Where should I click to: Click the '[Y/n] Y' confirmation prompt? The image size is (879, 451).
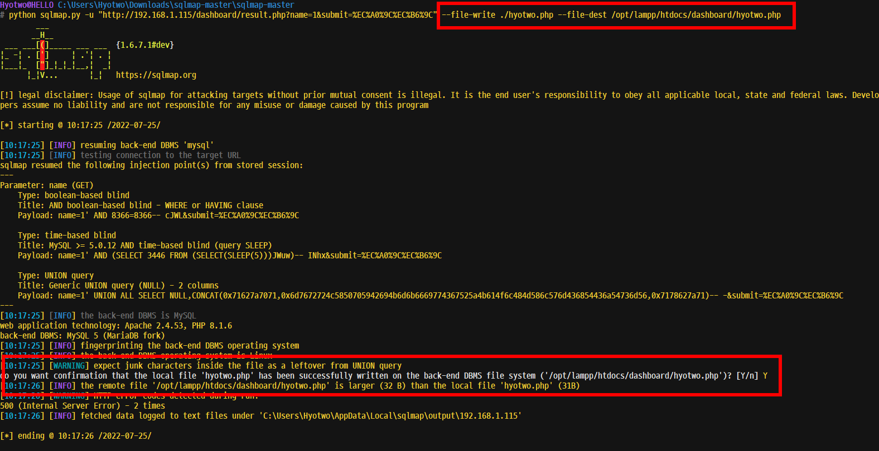point(752,376)
